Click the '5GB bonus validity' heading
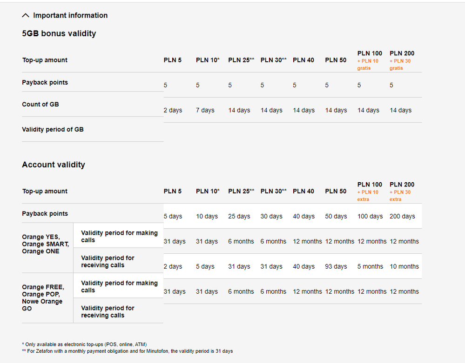Viewport: 465px width, 363px height. click(59, 33)
